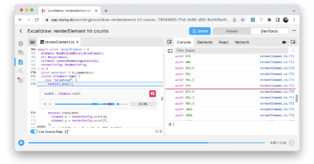Click the red magnifier button in the print statement
The height and width of the screenshot is (164, 314).
153,93
